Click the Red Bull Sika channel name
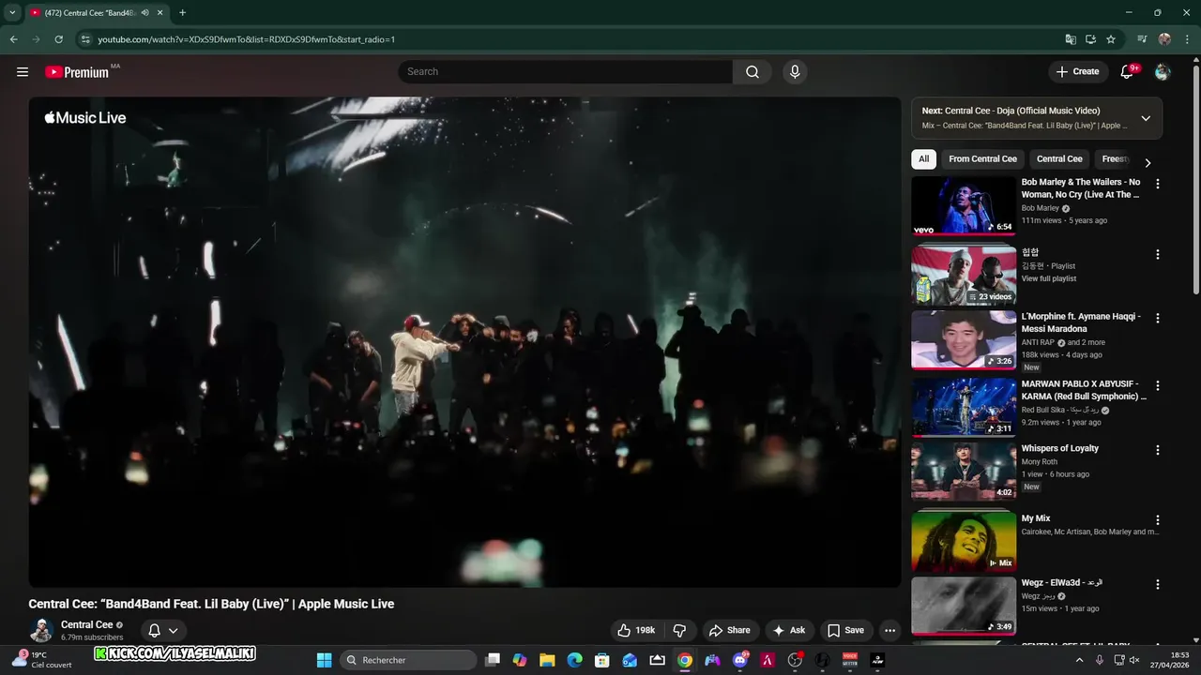Viewport: 1201px width, 675px height. 1060,410
